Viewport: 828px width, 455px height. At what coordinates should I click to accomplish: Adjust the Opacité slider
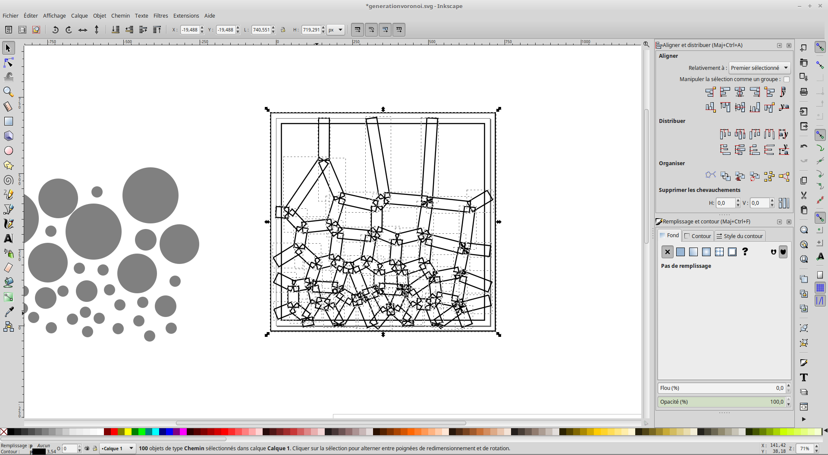[721, 402]
